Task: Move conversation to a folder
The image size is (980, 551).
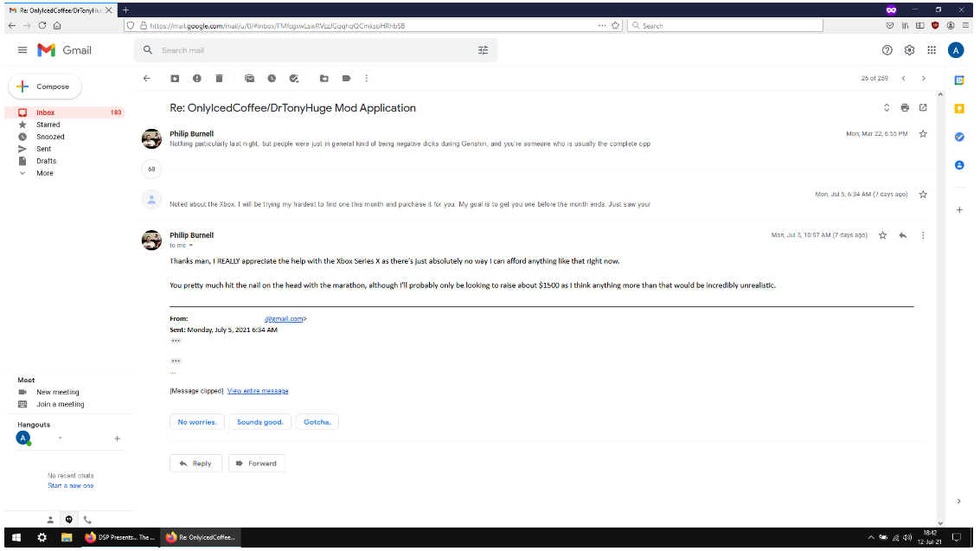Action: click(323, 78)
